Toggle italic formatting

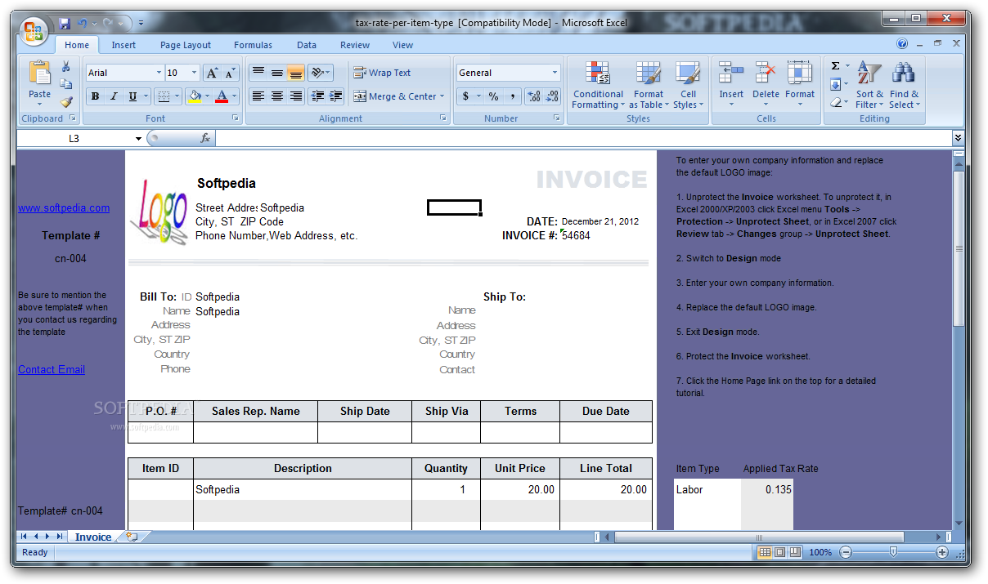(114, 96)
